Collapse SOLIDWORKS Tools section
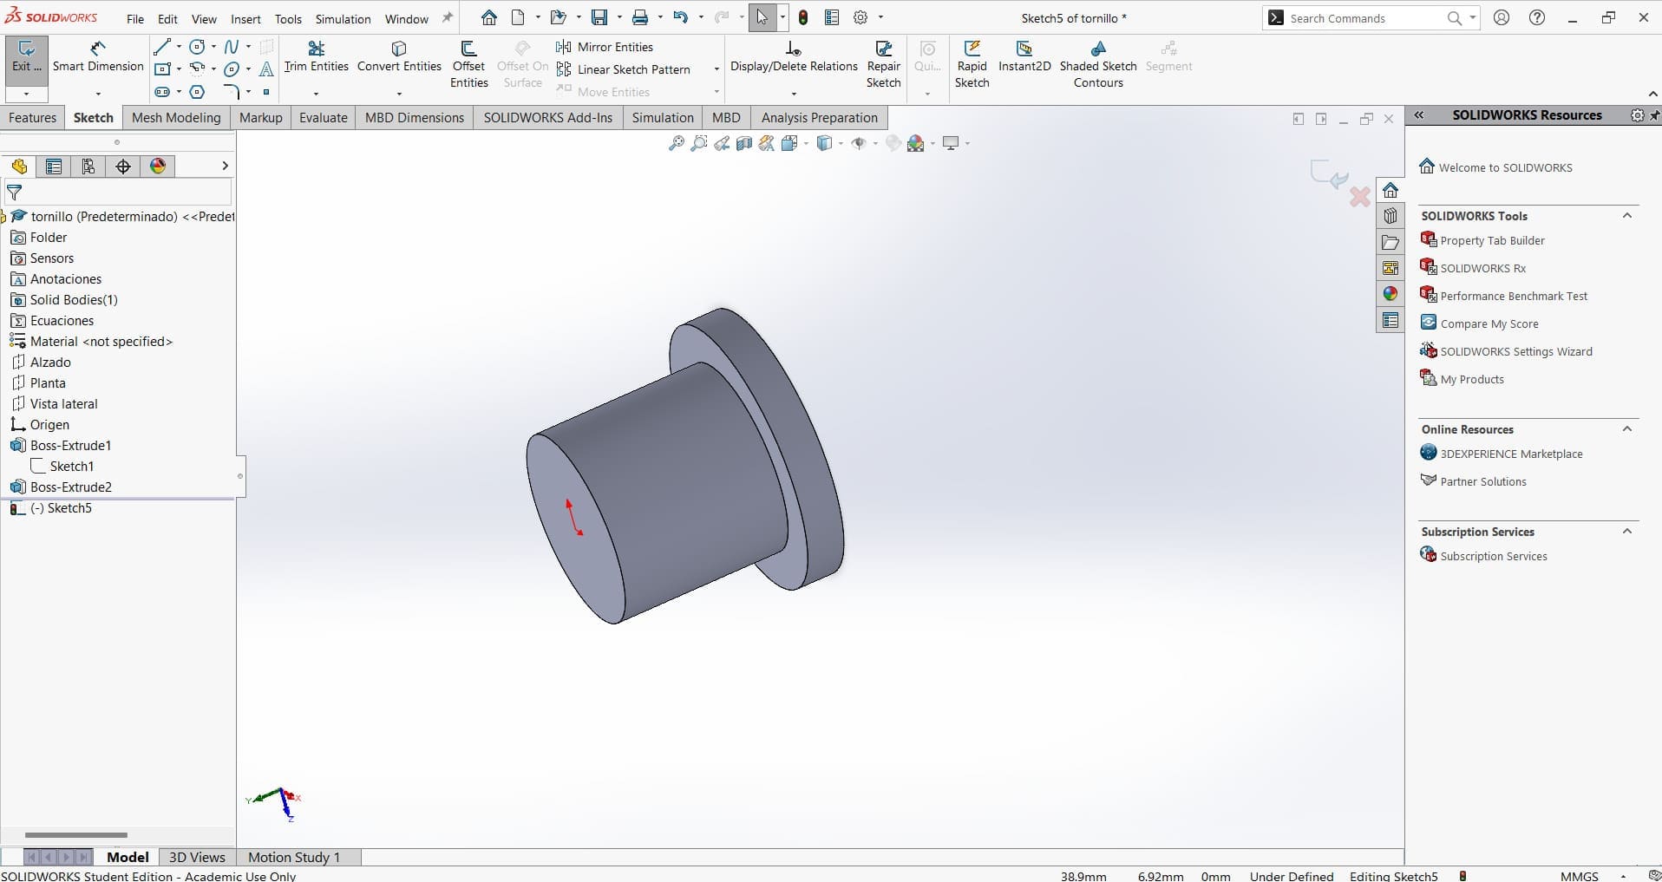This screenshot has height=882, width=1662. [x=1627, y=216]
